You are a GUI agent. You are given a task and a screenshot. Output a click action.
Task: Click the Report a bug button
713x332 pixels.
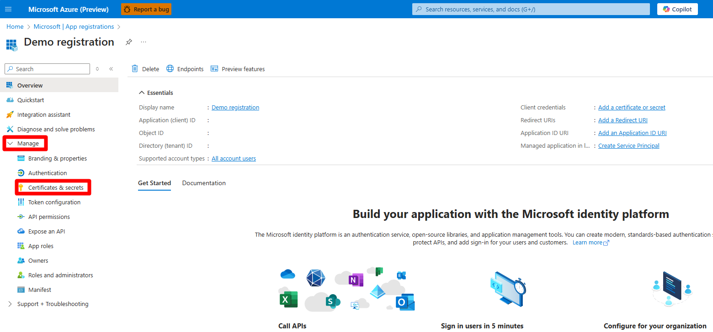click(146, 9)
